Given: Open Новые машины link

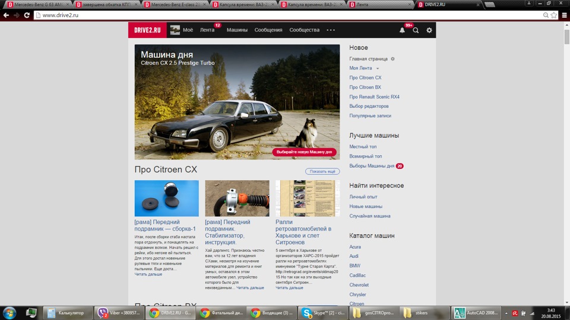Looking at the screenshot, I should click(366, 206).
